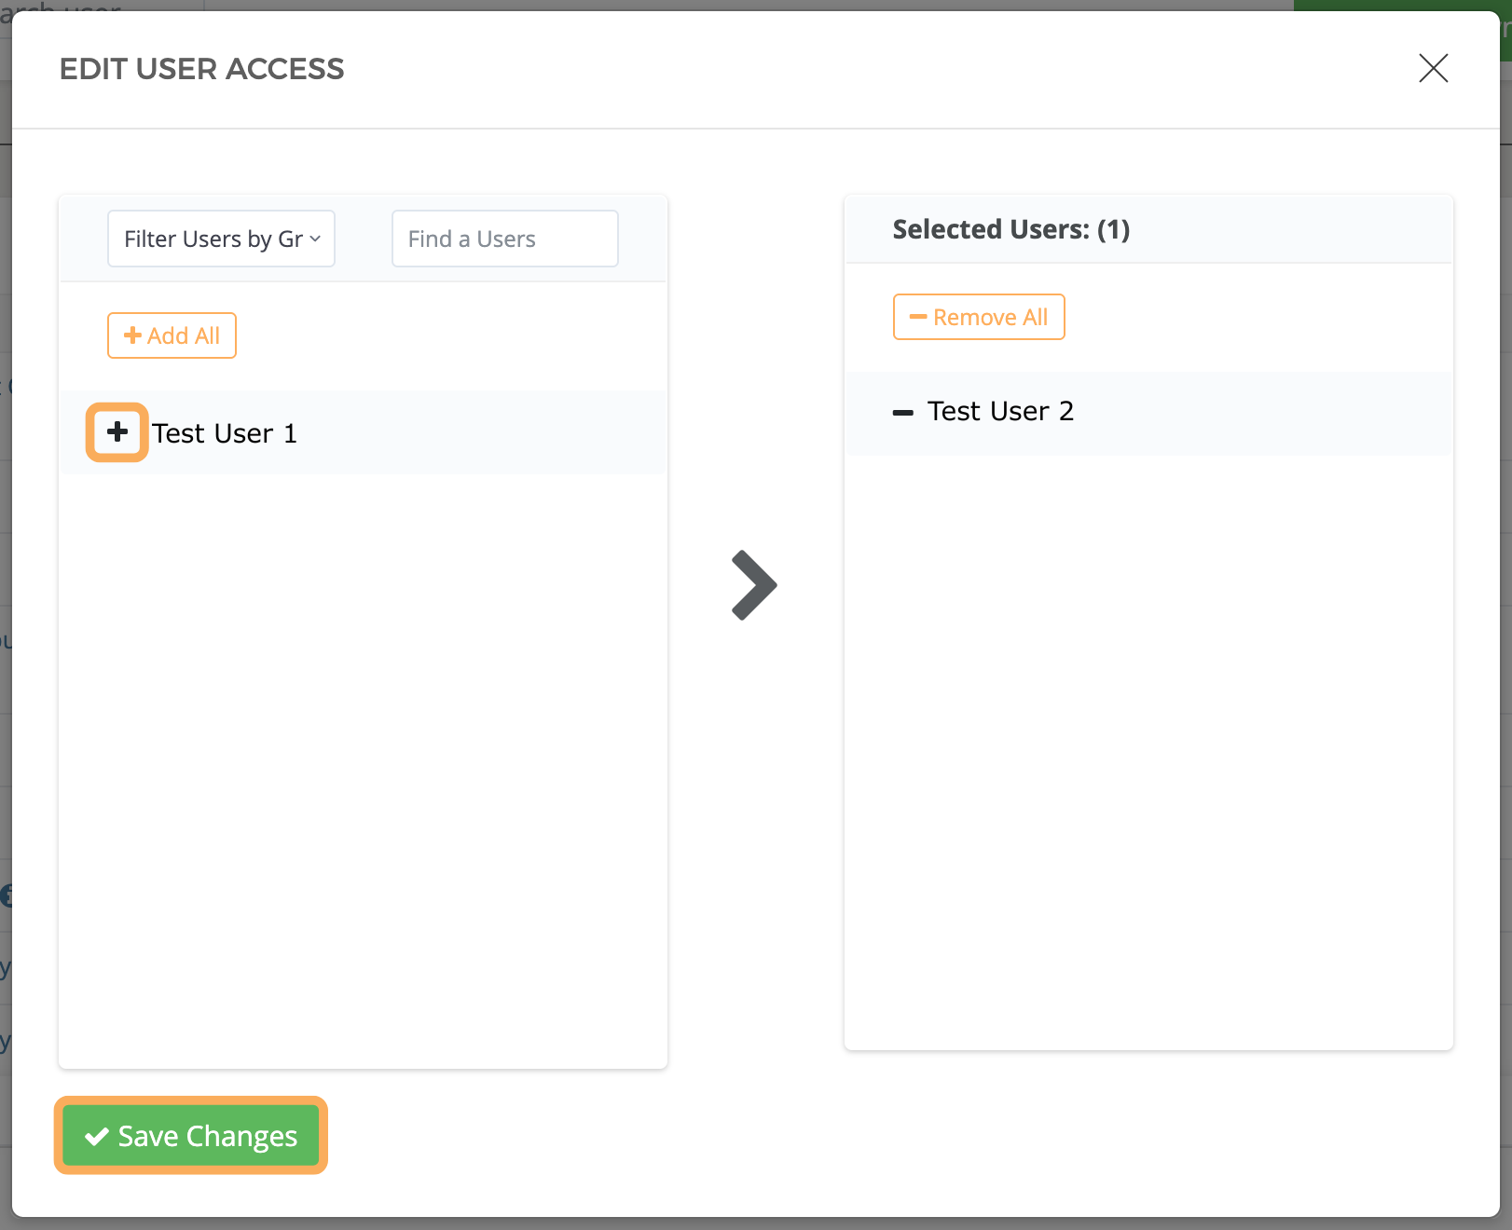Click the chevron on the filter dropdown
This screenshot has height=1230, width=1512.
[317, 239]
